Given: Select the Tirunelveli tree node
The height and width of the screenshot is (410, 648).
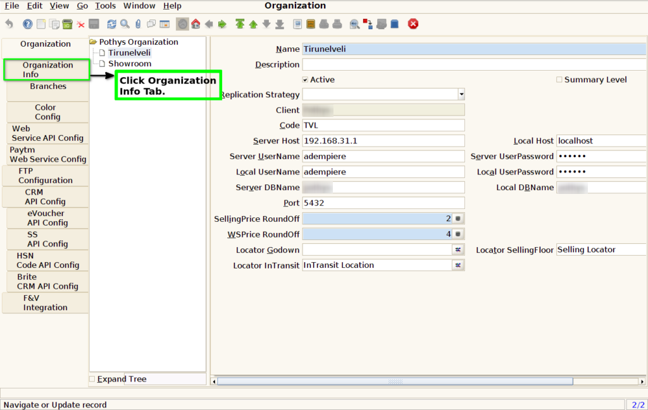Looking at the screenshot, I should 129,53.
